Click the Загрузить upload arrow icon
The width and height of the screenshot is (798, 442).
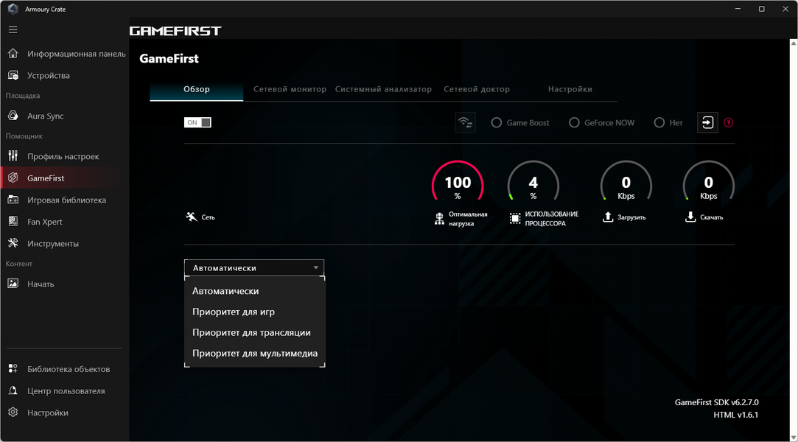(x=608, y=217)
